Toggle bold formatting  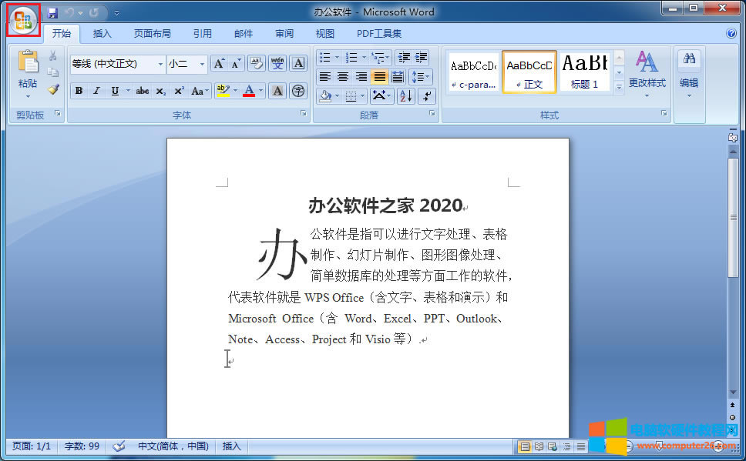point(79,91)
